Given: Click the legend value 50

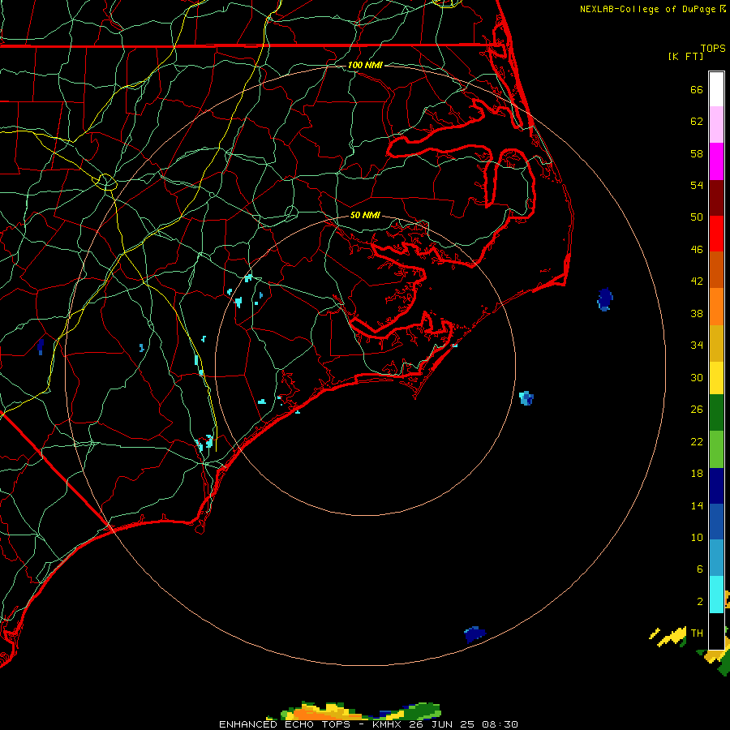Looking at the screenshot, I should (x=697, y=217).
